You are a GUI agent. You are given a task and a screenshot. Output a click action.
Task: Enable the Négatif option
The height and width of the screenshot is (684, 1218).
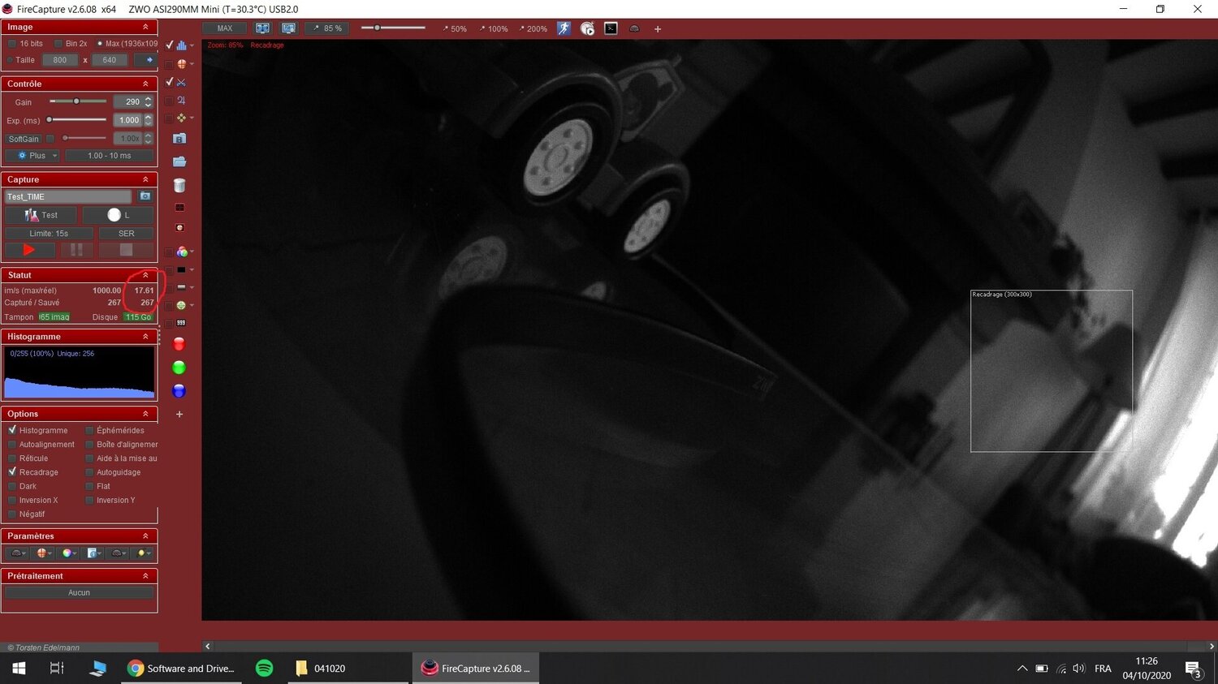12,514
